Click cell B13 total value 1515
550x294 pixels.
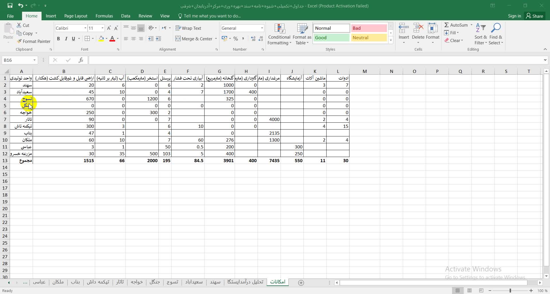click(x=64, y=161)
